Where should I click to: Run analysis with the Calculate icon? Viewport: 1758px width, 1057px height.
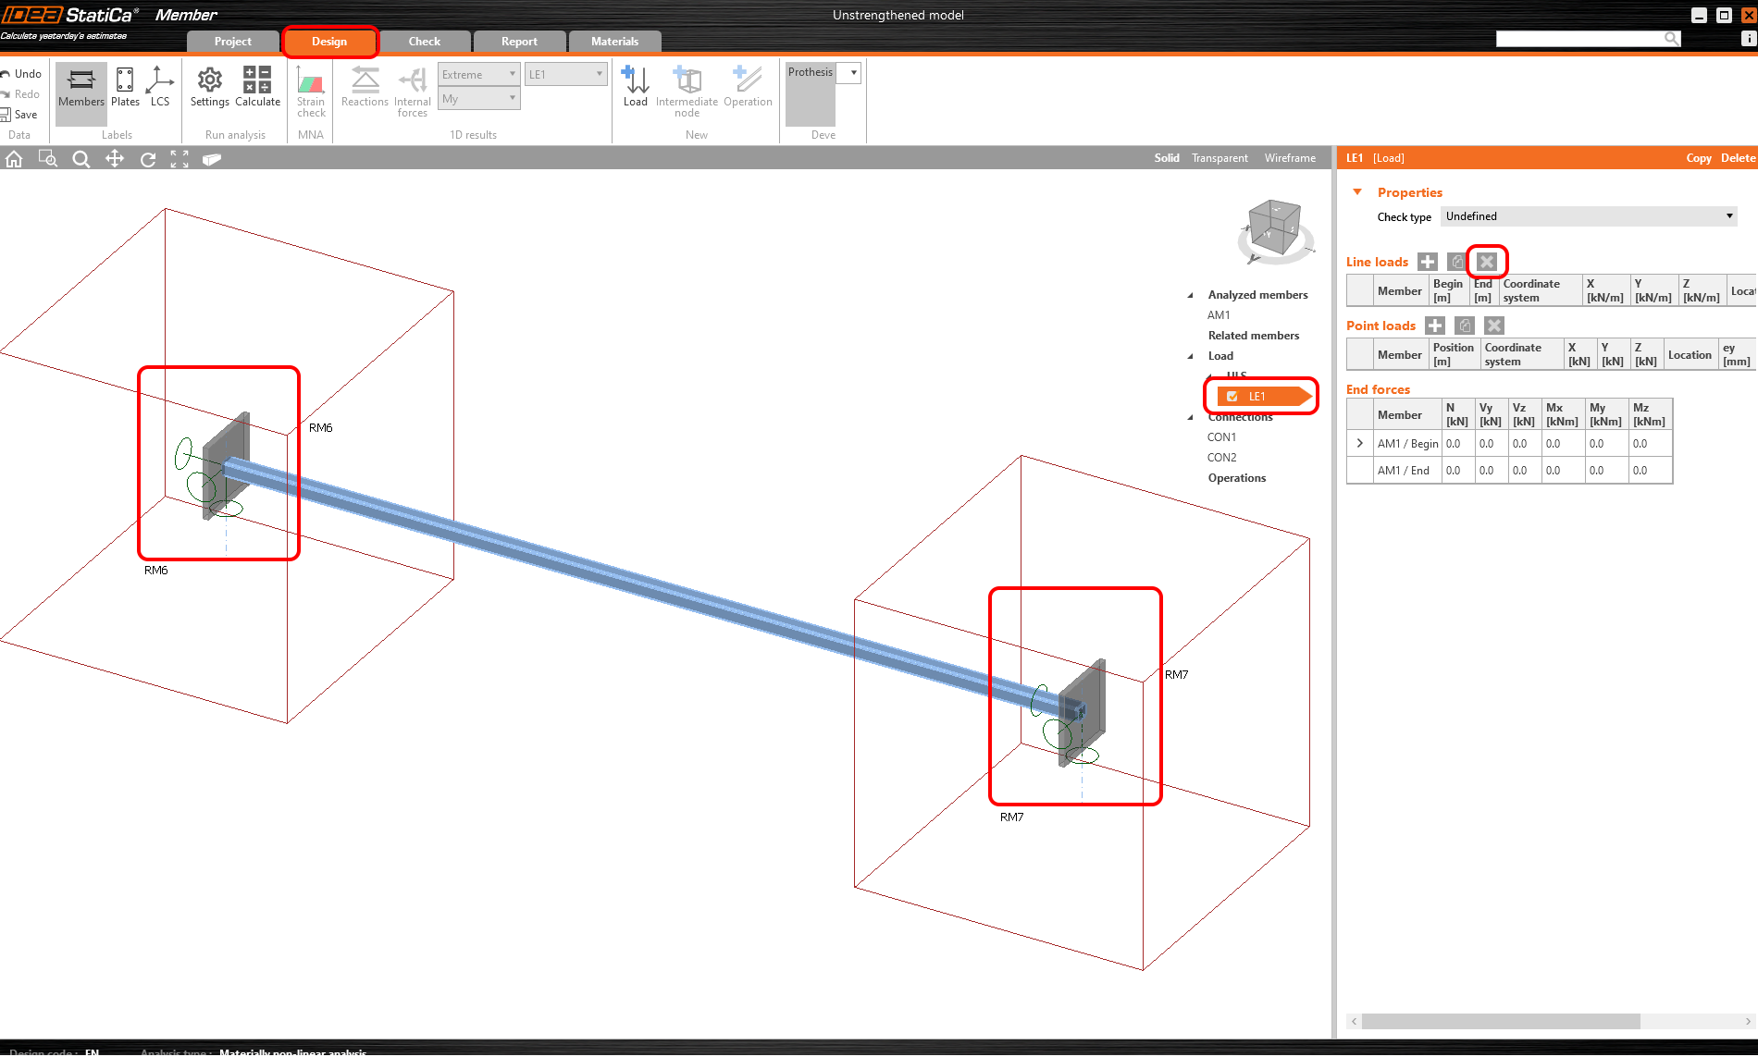click(x=257, y=88)
